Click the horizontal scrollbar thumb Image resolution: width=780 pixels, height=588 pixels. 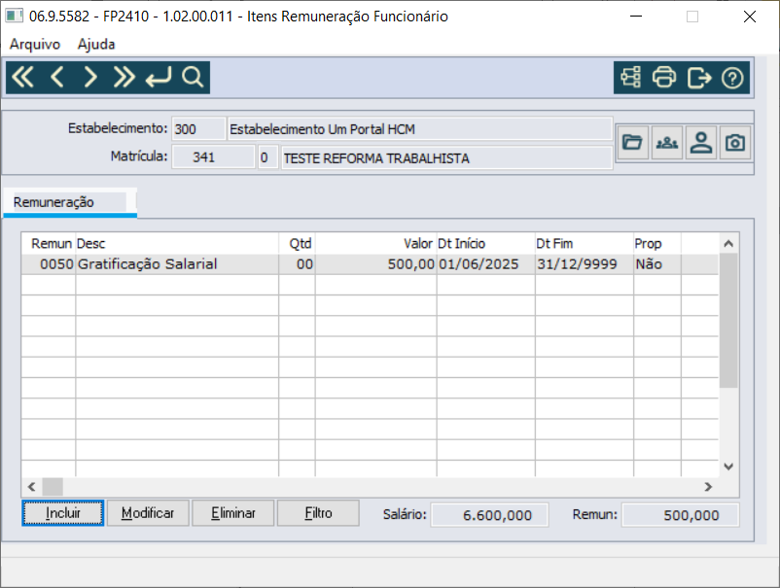click(x=53, y=487)
